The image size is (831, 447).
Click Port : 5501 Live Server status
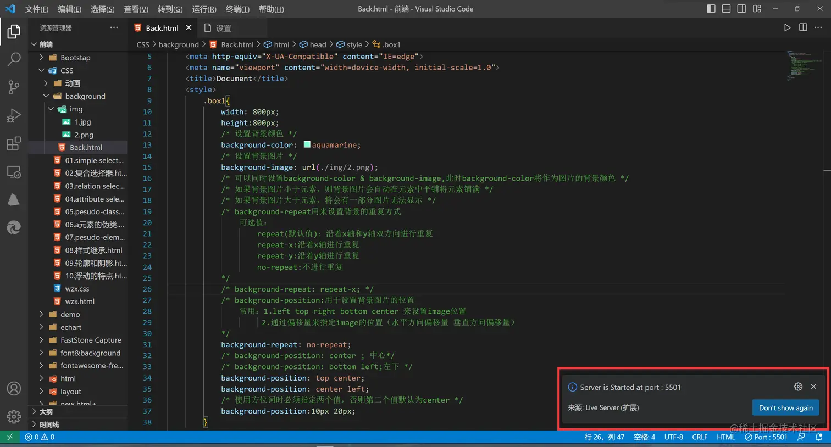(766, 437)
